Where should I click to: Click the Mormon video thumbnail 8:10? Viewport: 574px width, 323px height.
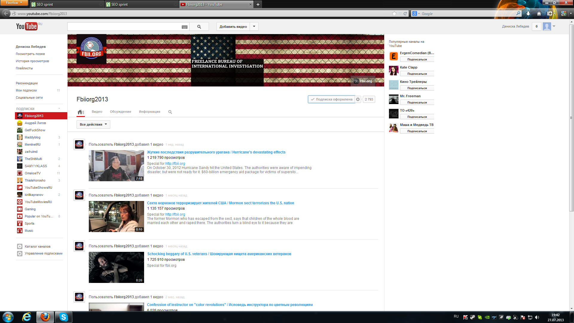point(116,217)
